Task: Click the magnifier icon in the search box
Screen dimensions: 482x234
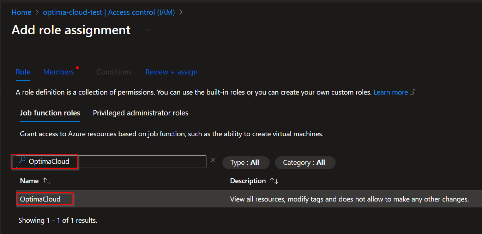Action: pos(22,161)
